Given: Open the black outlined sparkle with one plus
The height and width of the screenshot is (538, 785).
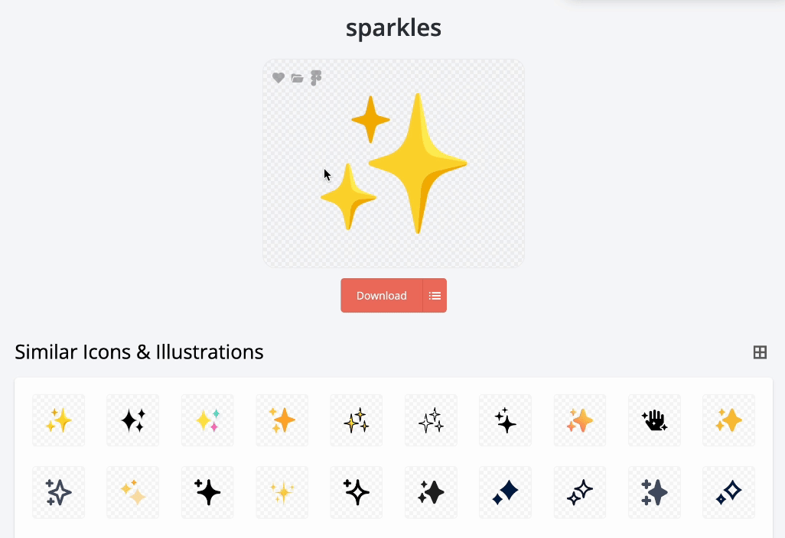Looking at the screenshot, I should pyautogui.click(x=357, y=493).
